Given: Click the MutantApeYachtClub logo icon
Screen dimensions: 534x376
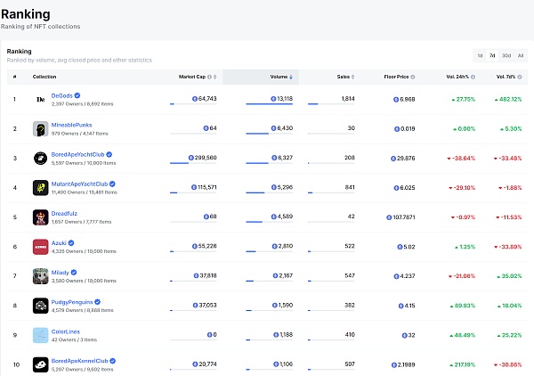Looking at the screenshot, I should click(40, 187).
